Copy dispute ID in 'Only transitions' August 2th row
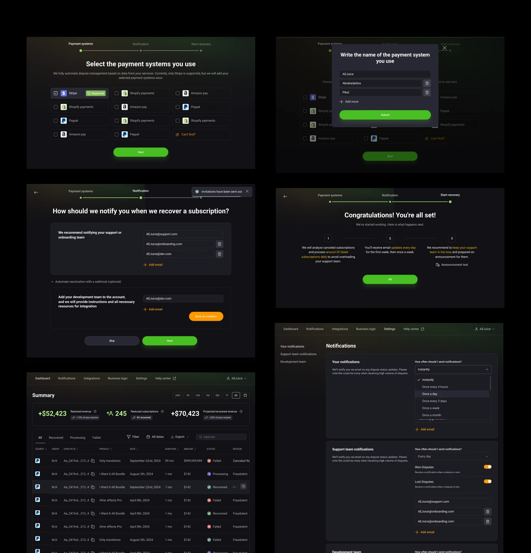 (93, 540)
